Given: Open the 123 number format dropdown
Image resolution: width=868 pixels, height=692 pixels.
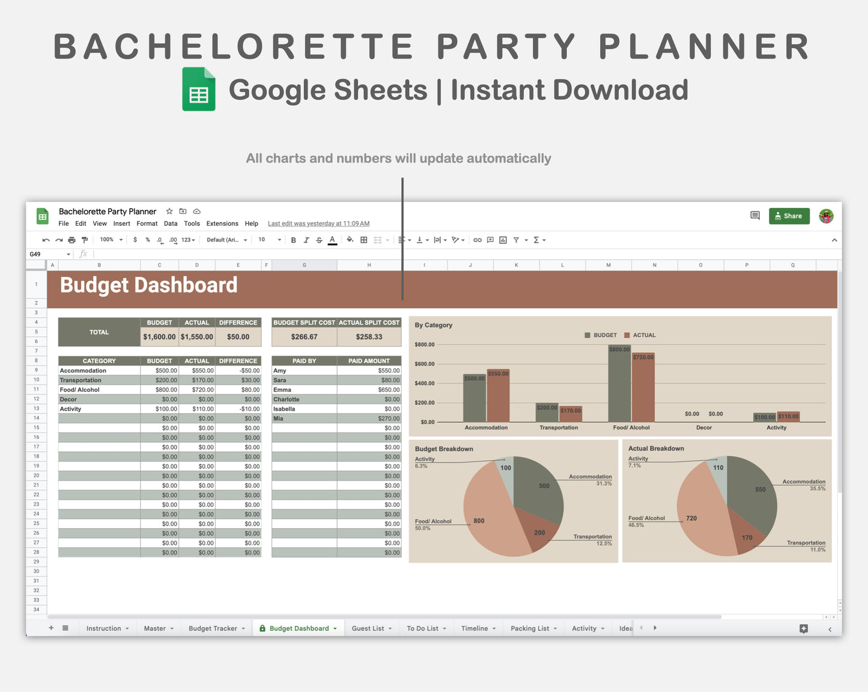Looking at the screenshot, I should point(187,240).
